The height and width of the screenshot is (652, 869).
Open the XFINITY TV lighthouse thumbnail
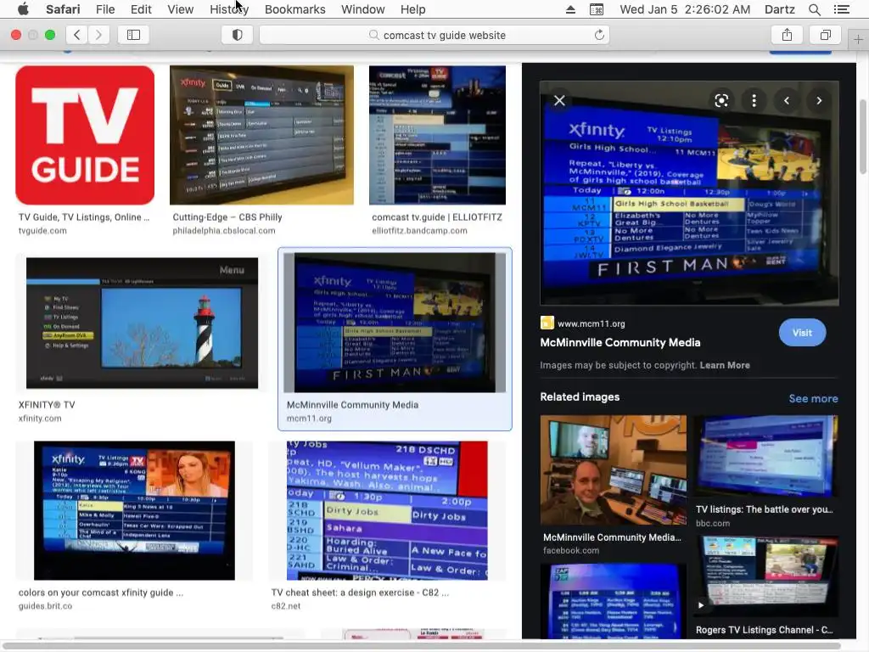[x=142, y=323]
